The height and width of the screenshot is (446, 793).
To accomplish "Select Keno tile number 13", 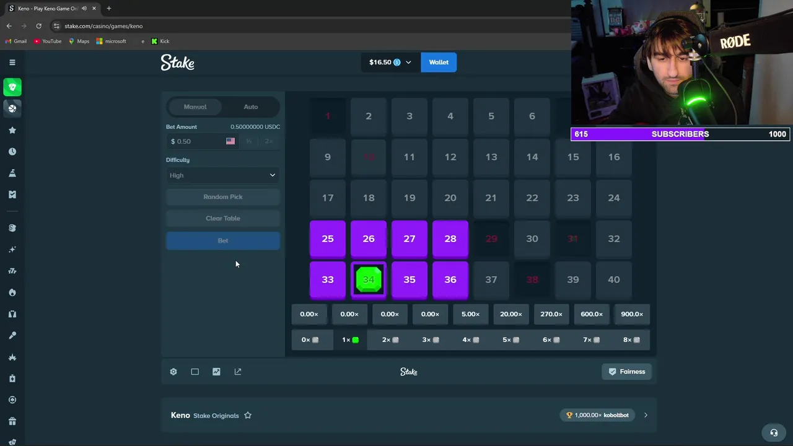I will [491, 157].
